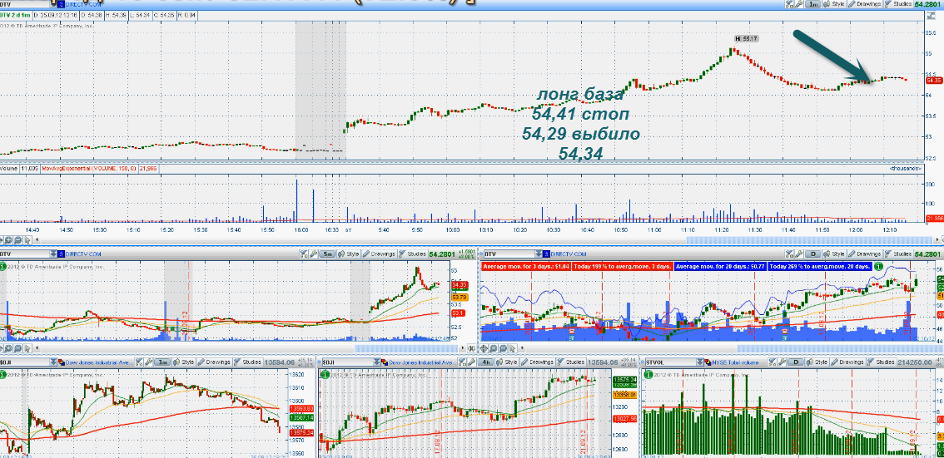Open Style in the $DJI 4h chart

tap(507, 362)
